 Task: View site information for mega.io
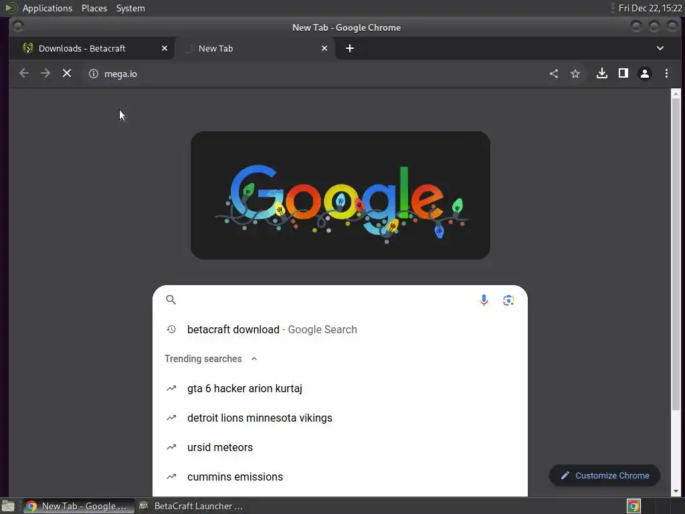(94, 74)
